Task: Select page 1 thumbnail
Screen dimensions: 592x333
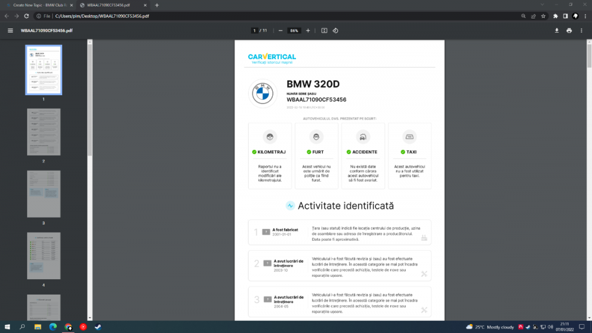Action: pos(44,70)
